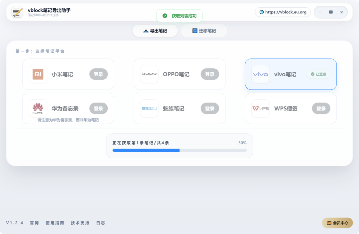Screen dimensions: 359x234
Task: Click the vblock notepad app logo
Action: pos(17,12)
